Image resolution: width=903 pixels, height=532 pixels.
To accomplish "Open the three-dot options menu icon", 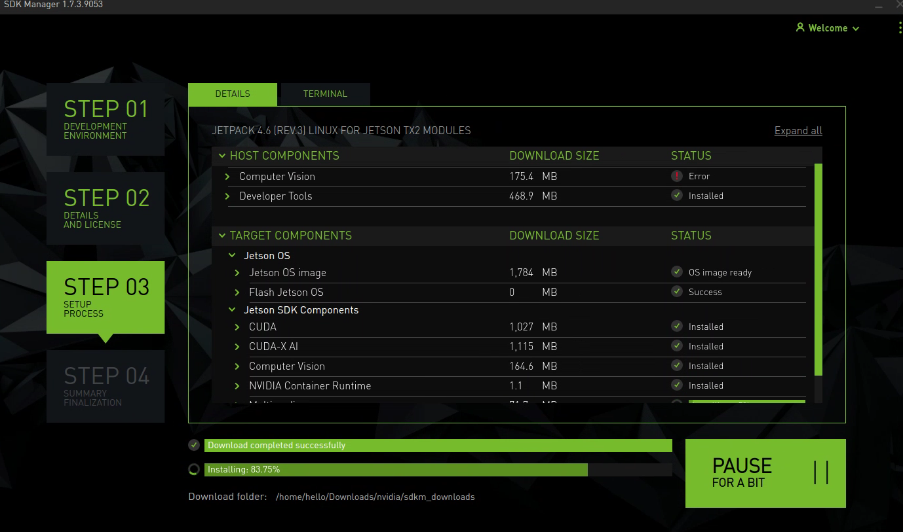I will 900,27.
